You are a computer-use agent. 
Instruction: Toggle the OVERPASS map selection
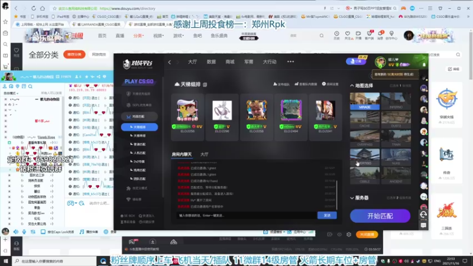365,138
